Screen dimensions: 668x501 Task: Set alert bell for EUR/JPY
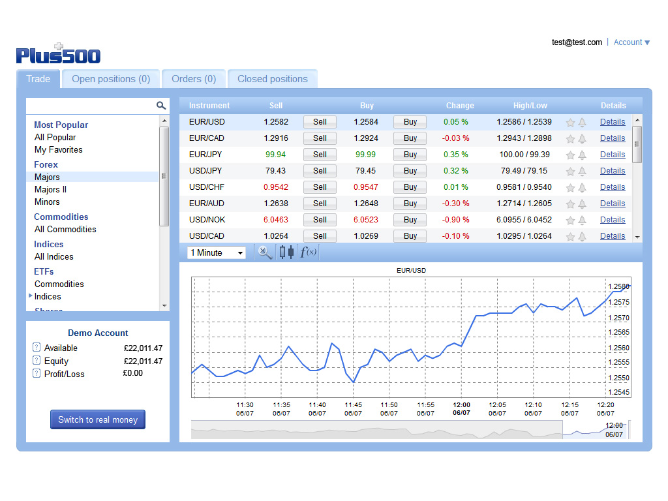coord(582,155)
